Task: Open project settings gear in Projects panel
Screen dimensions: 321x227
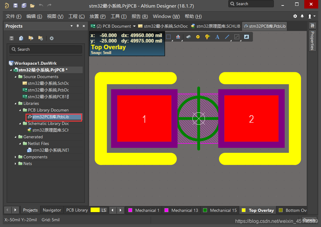Action: (52, 38)
